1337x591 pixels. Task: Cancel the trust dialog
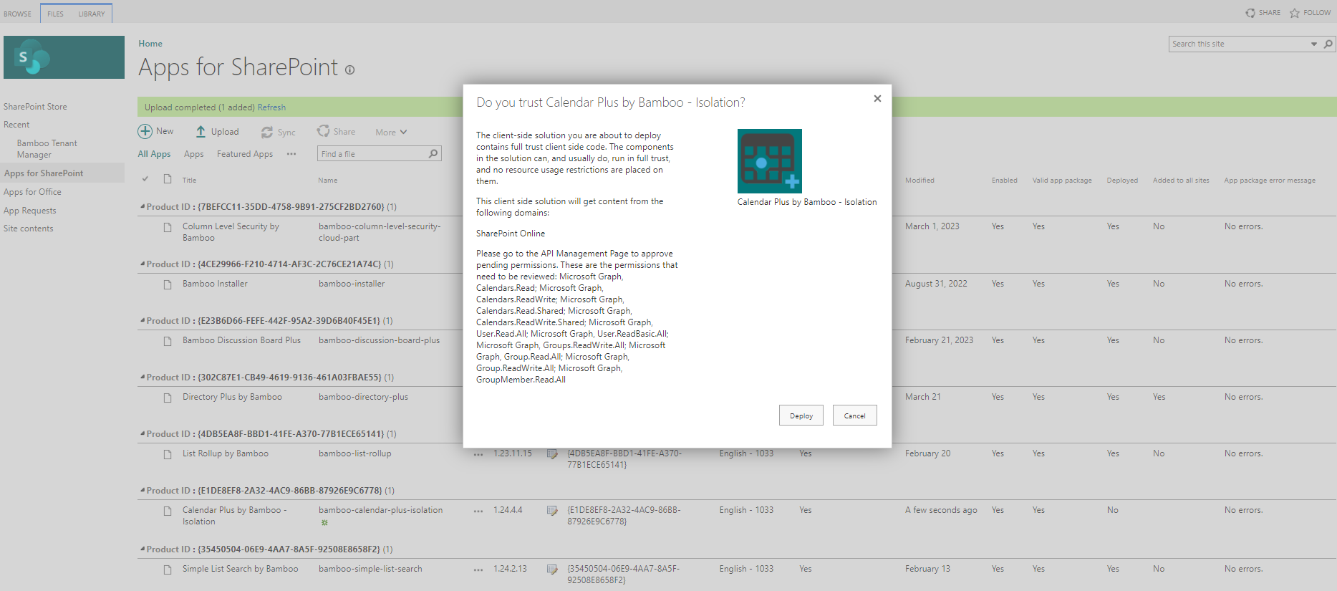[x=854, y=415]
